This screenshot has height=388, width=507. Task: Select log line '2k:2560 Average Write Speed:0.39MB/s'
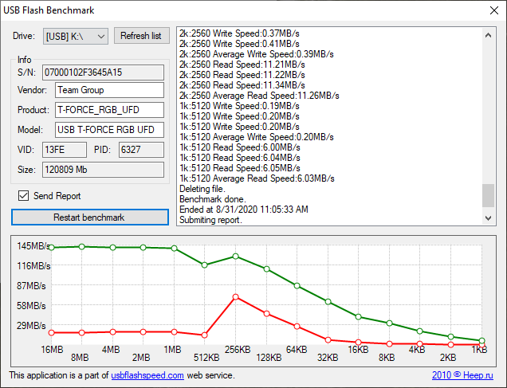point(257,54)
